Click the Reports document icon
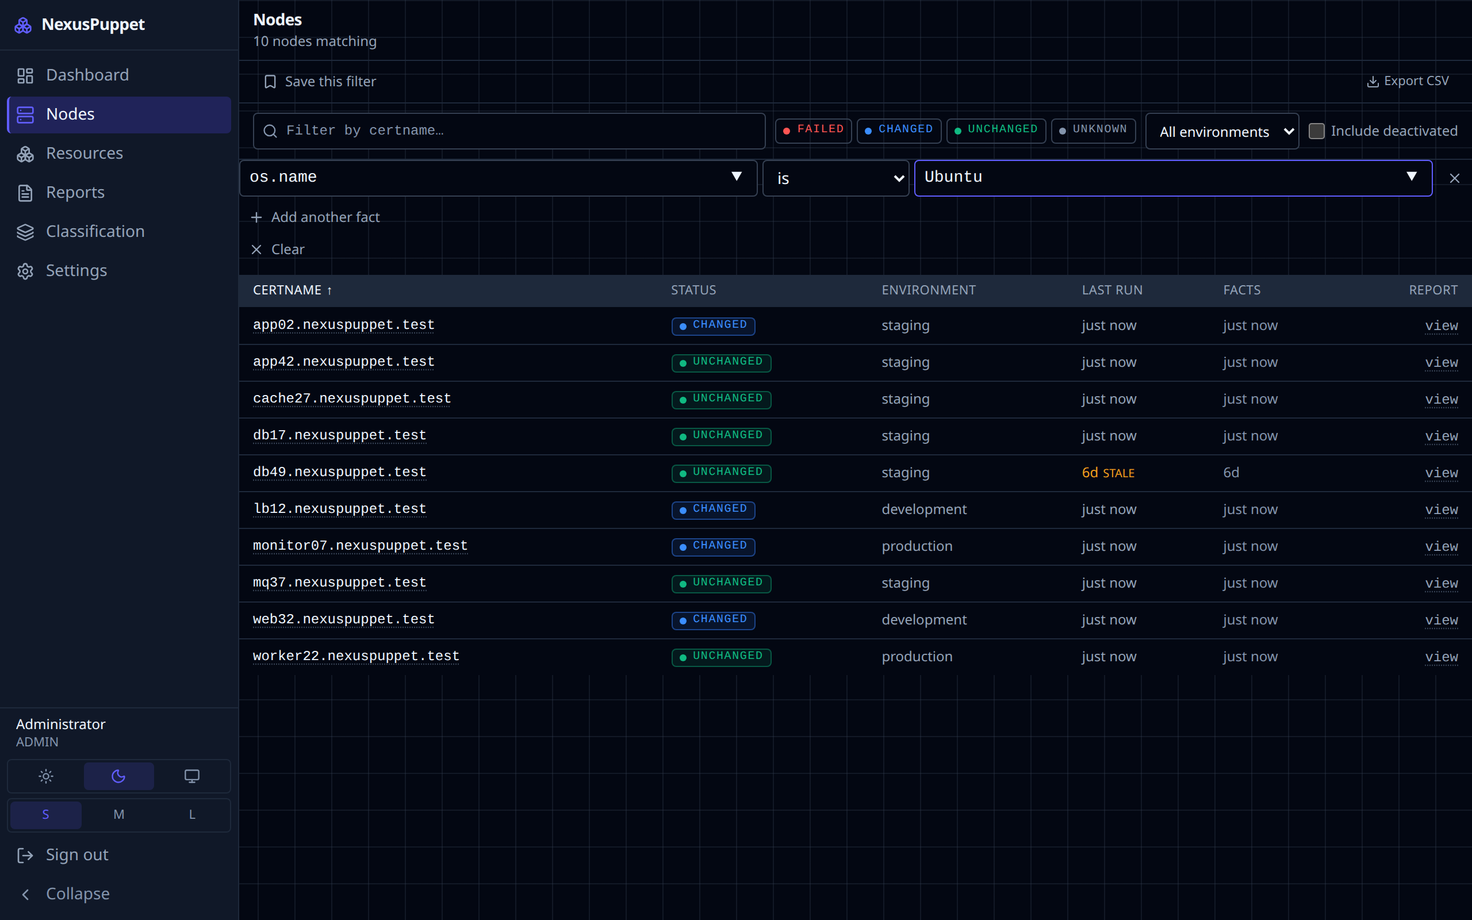The height and width of the screenshot is (920, 1472). click(x=25, y=193)
